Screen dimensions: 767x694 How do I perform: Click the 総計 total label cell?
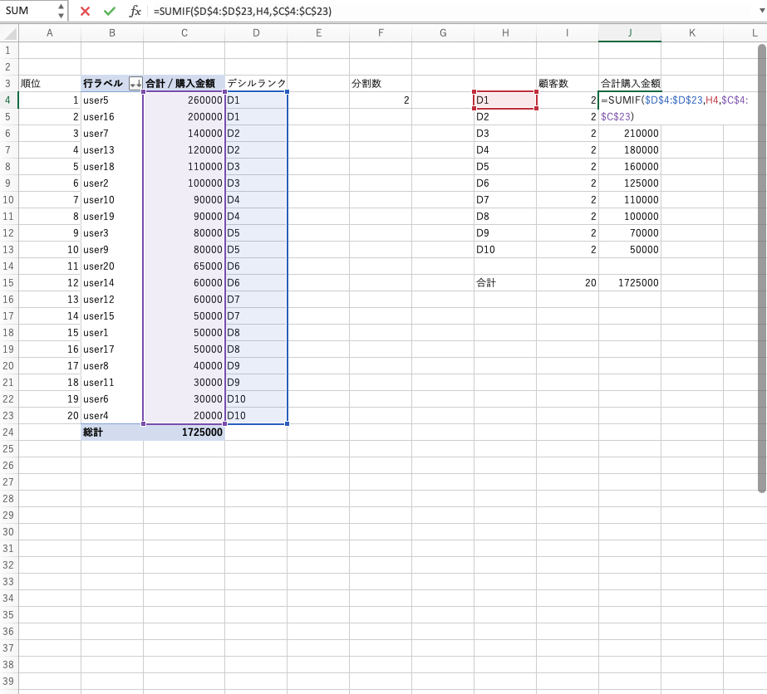112,432
